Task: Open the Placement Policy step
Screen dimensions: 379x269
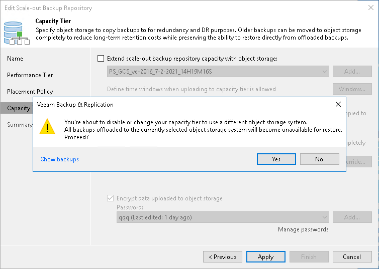Action: click(x=30, y=92)
